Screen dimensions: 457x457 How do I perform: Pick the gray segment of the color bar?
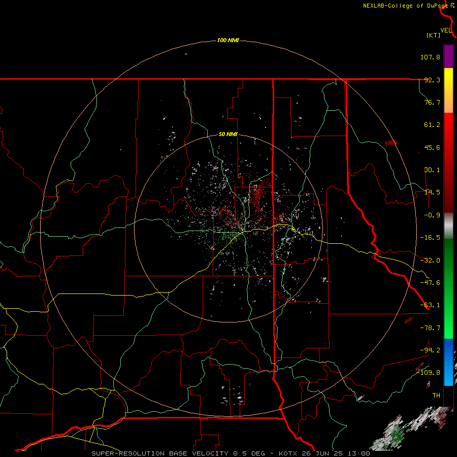(x=448, y=226)
